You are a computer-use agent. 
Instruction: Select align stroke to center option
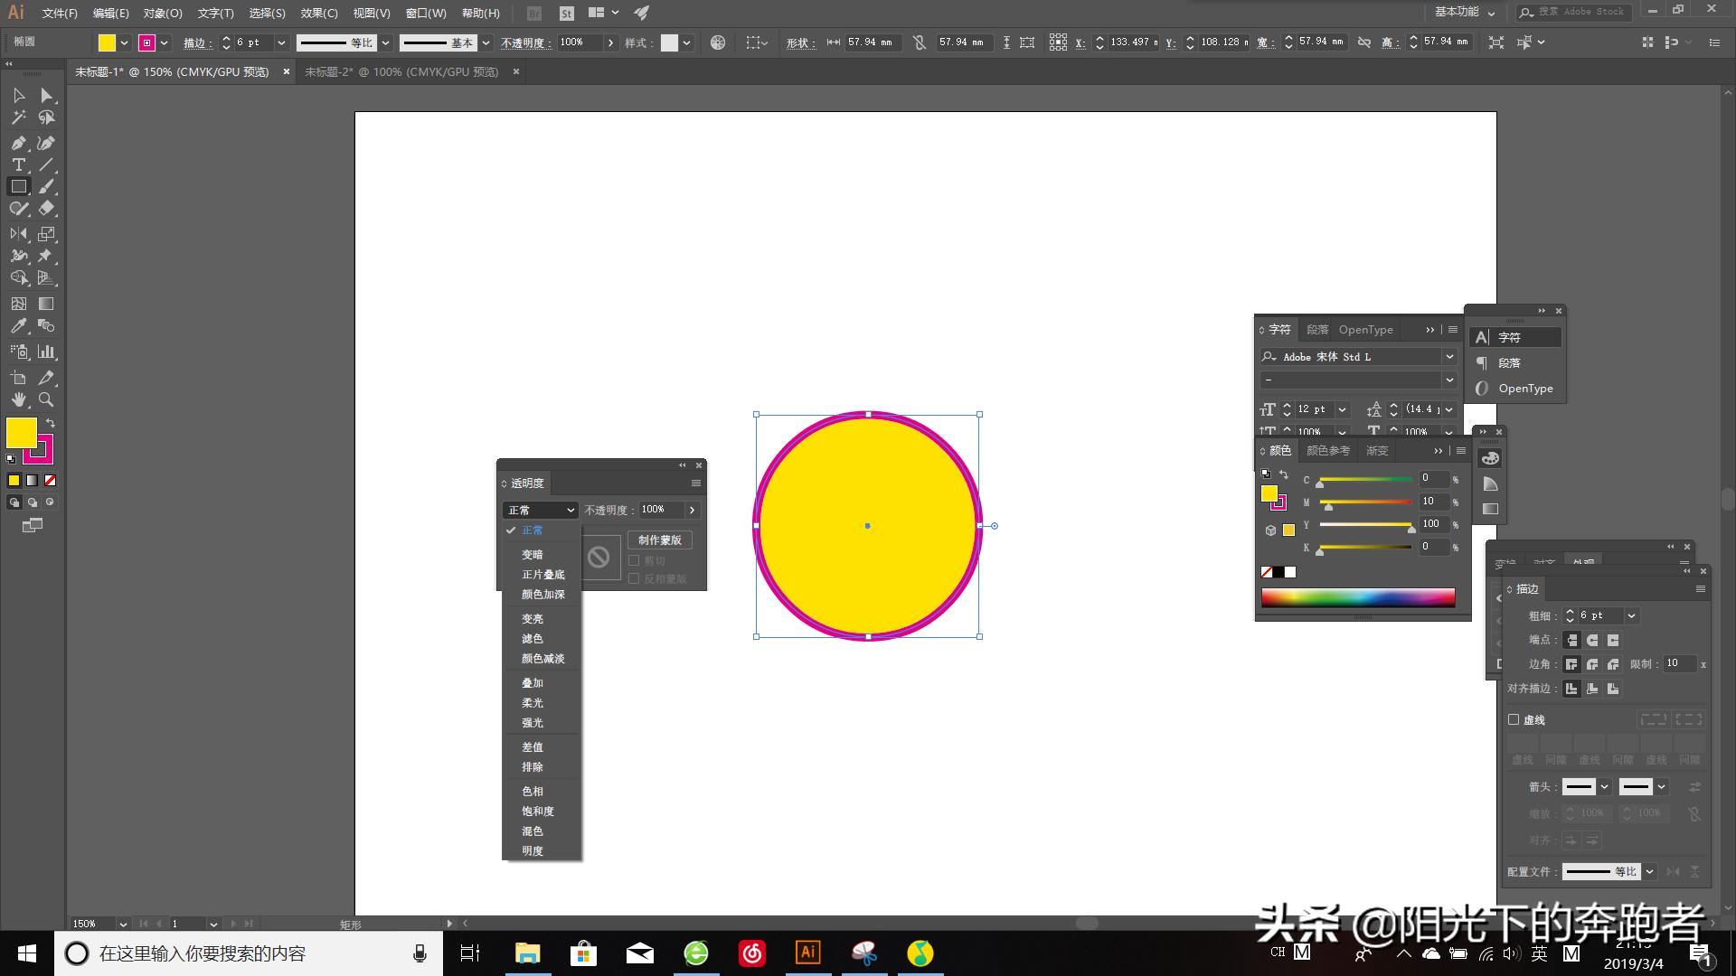(x=1571, y=689)
